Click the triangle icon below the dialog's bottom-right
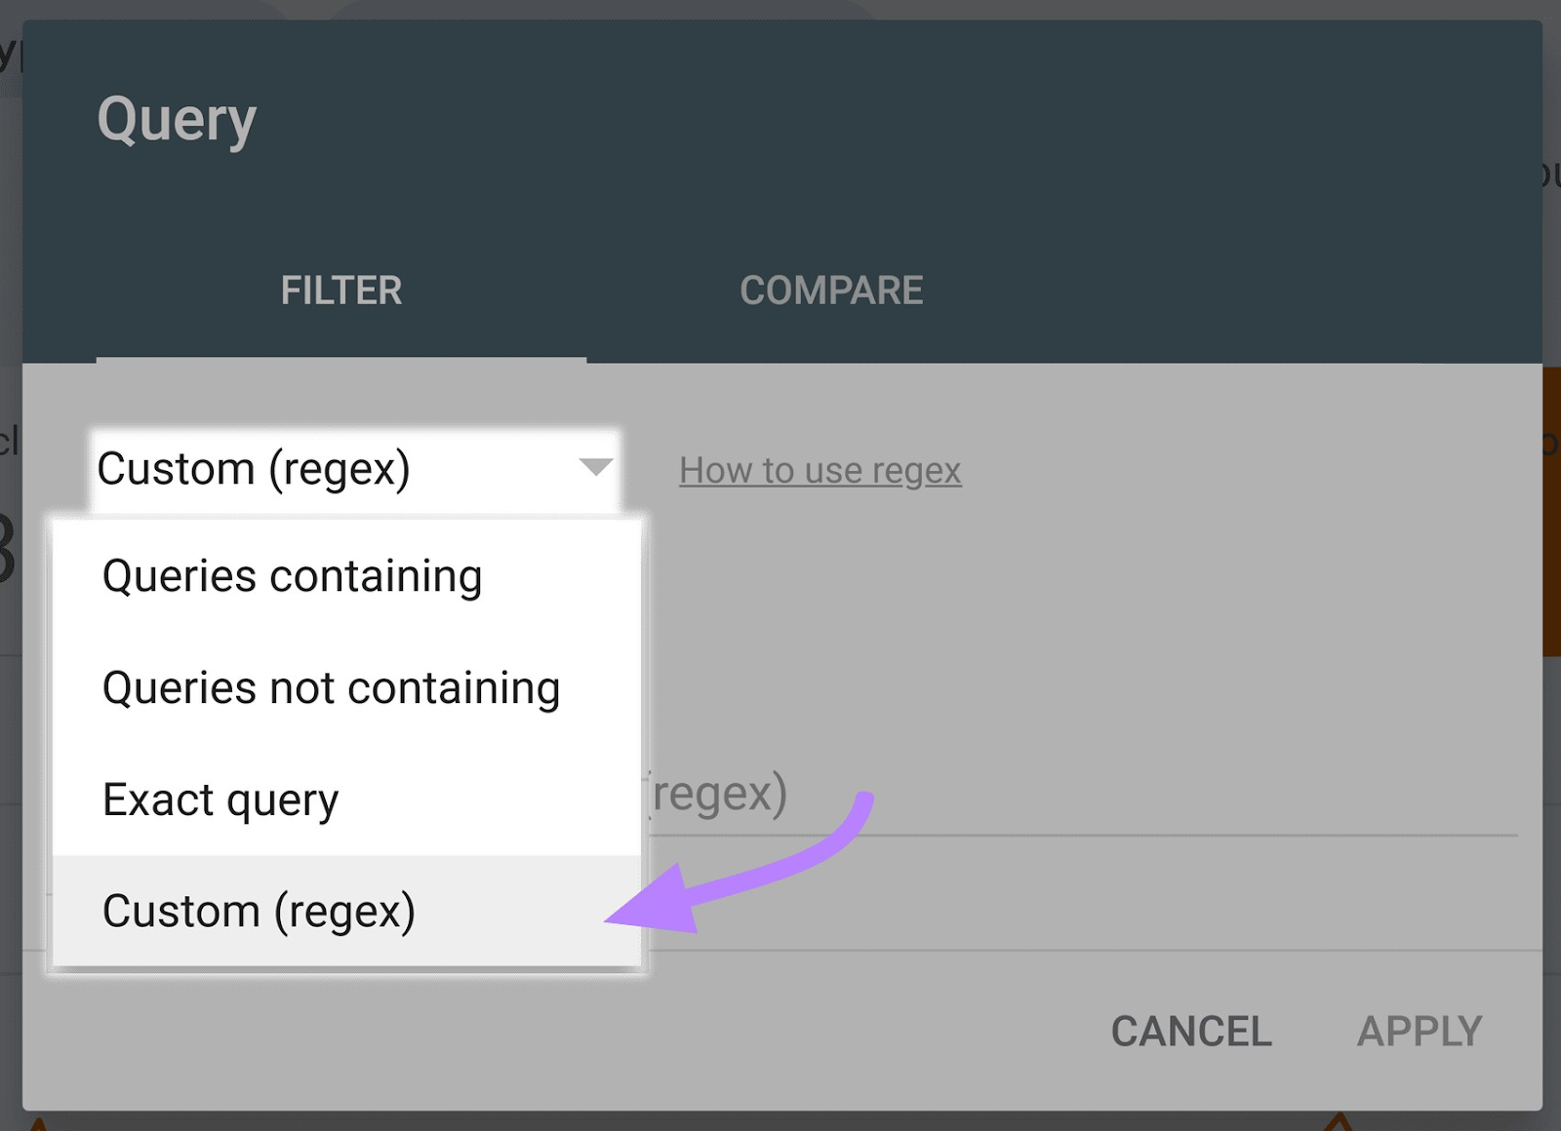1561x1131 pixels. click(x=1339, y=1121)
